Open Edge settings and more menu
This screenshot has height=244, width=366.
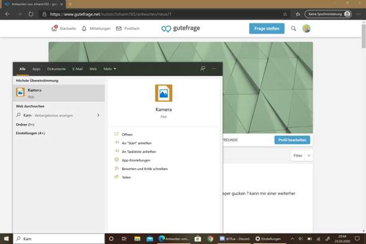[359, 14]
